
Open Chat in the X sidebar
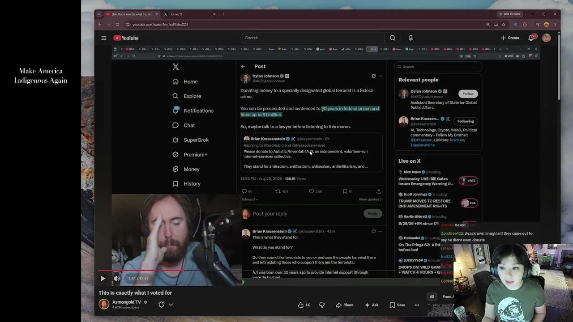click(184, 125)
